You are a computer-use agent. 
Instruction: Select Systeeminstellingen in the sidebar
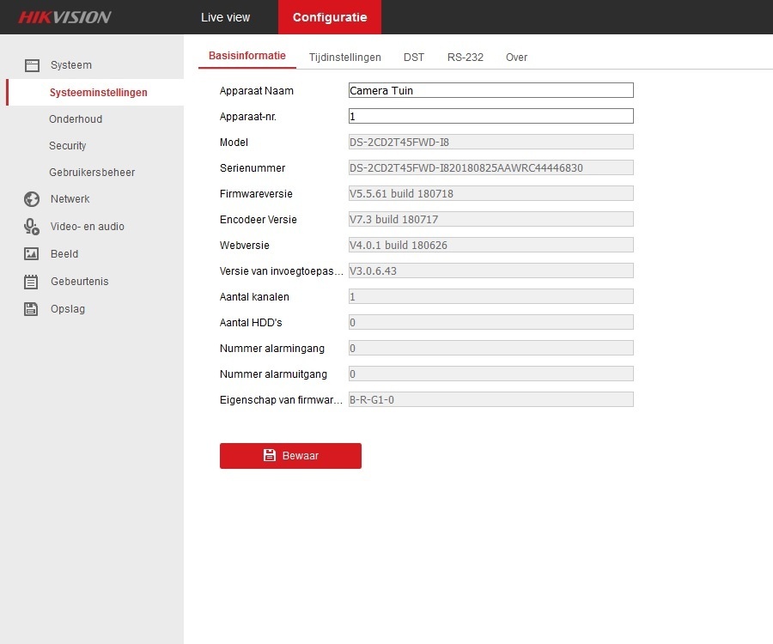[98, 92]
